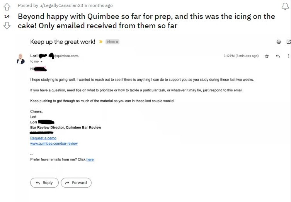Remove the Inbox label with x
Screen dimensions: 291x202
coord(117,42)
